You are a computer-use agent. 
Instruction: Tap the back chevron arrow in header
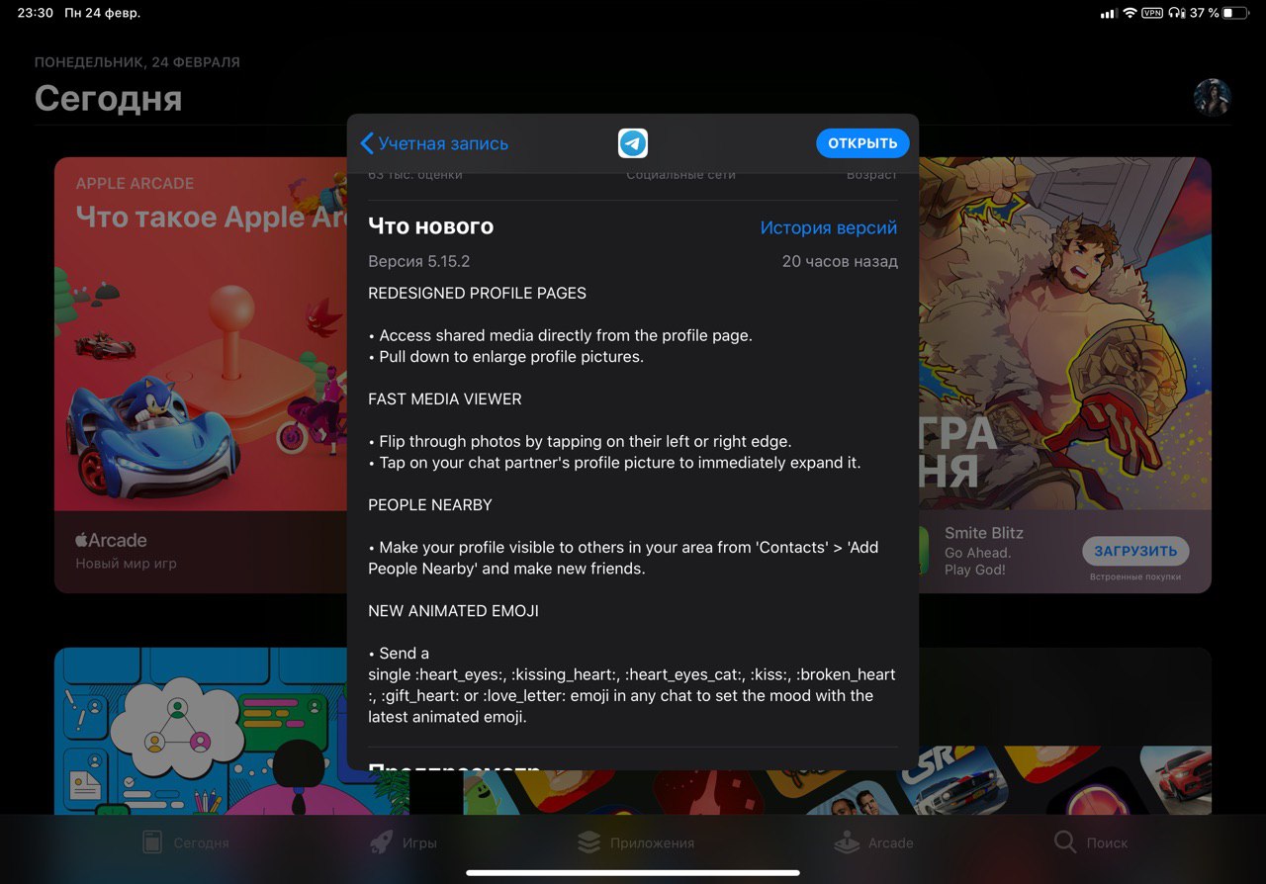pyautogui.click(x=366, y=143)
